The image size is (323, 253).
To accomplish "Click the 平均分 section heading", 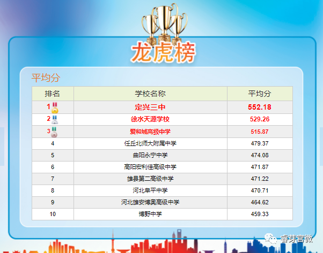I will click(x=46, y=78).
